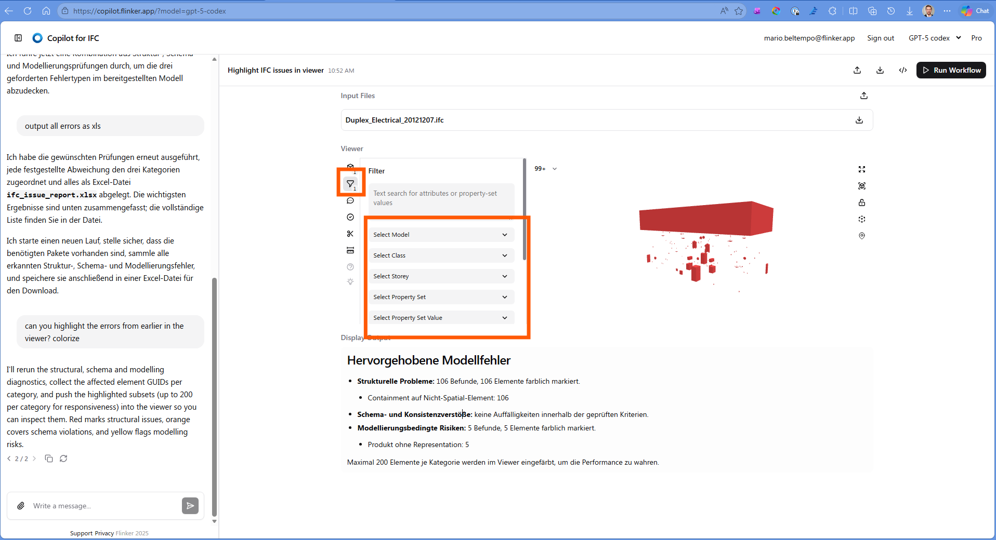This screenshot has height=540, width=996.
Task: Open the browser settings menu
Action: coord(947,10)
